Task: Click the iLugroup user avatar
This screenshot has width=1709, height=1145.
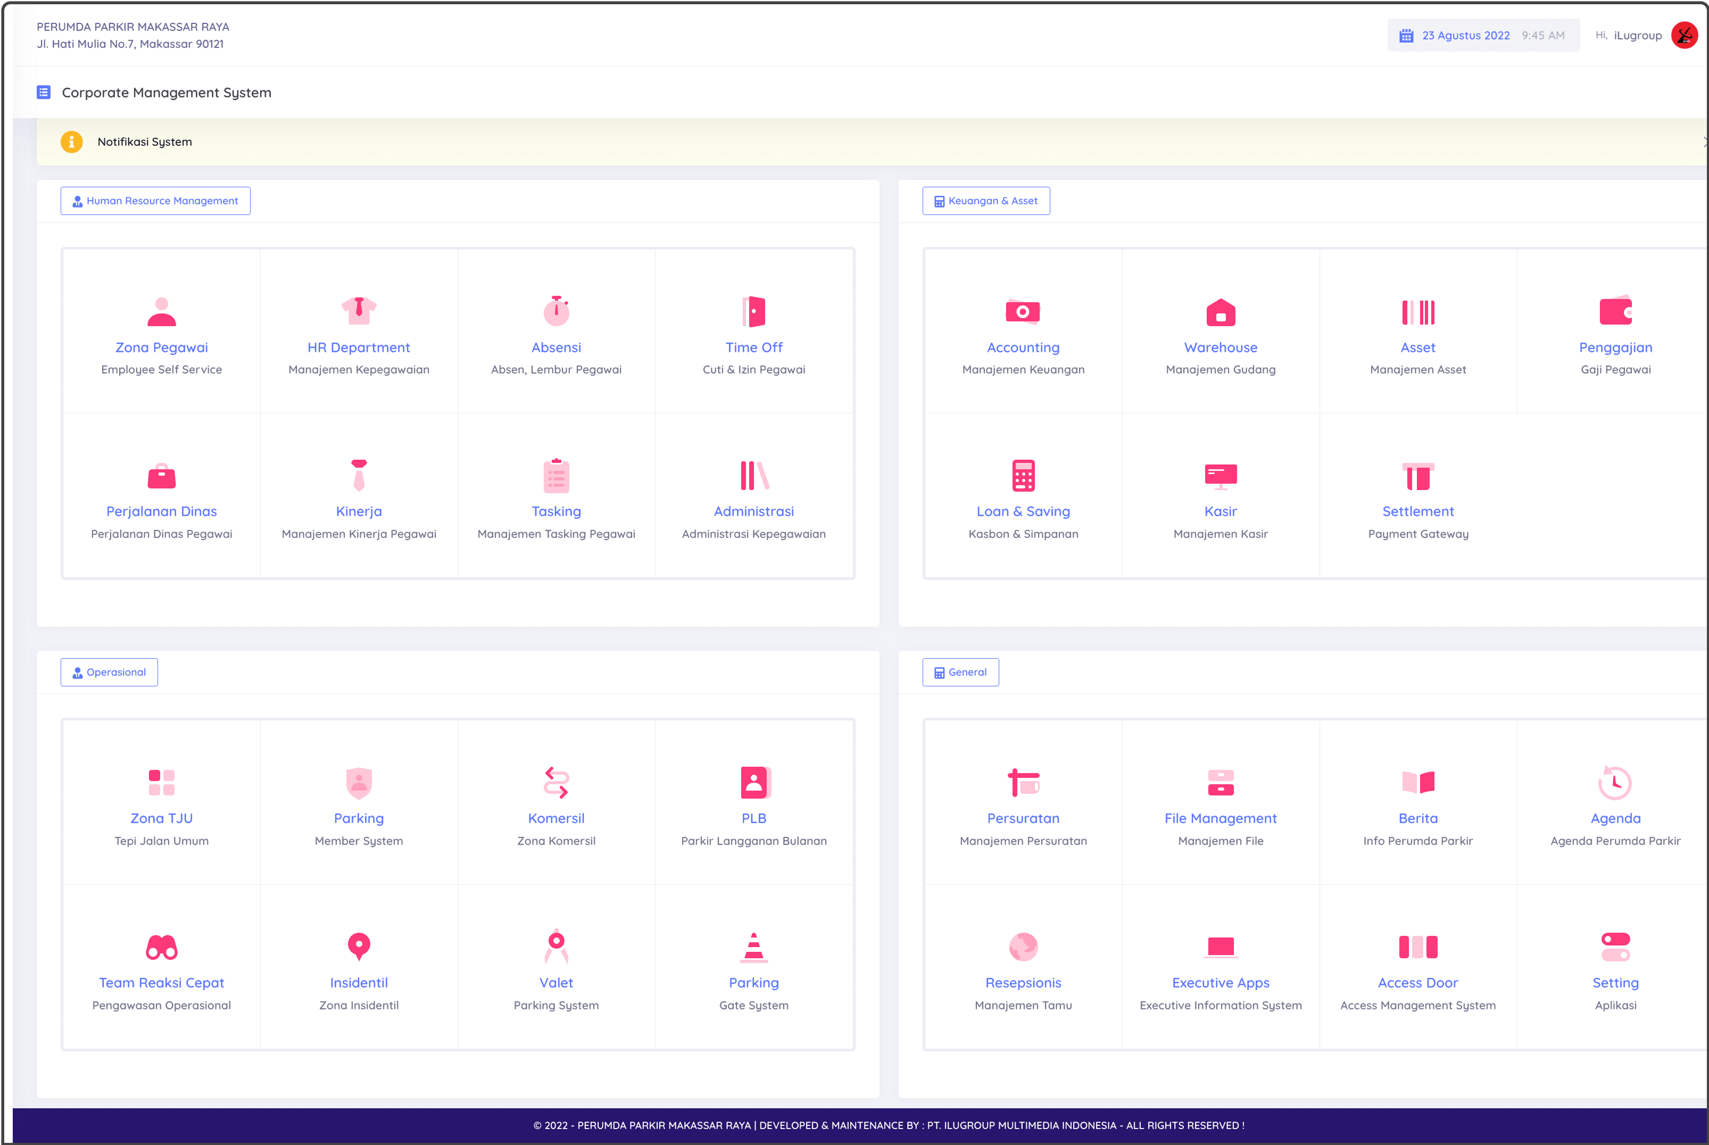Action: tap(1684, 35)
